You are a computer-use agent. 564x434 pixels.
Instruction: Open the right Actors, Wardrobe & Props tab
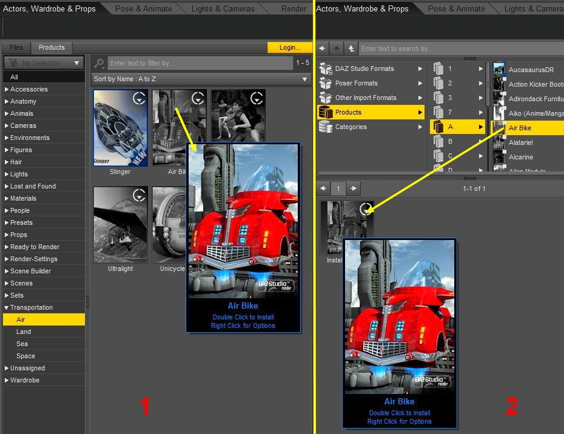click(x=362, y=8)
